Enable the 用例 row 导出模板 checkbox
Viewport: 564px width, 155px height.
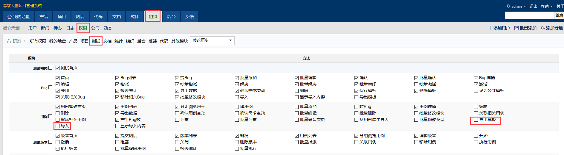click(x=476, y=120)
